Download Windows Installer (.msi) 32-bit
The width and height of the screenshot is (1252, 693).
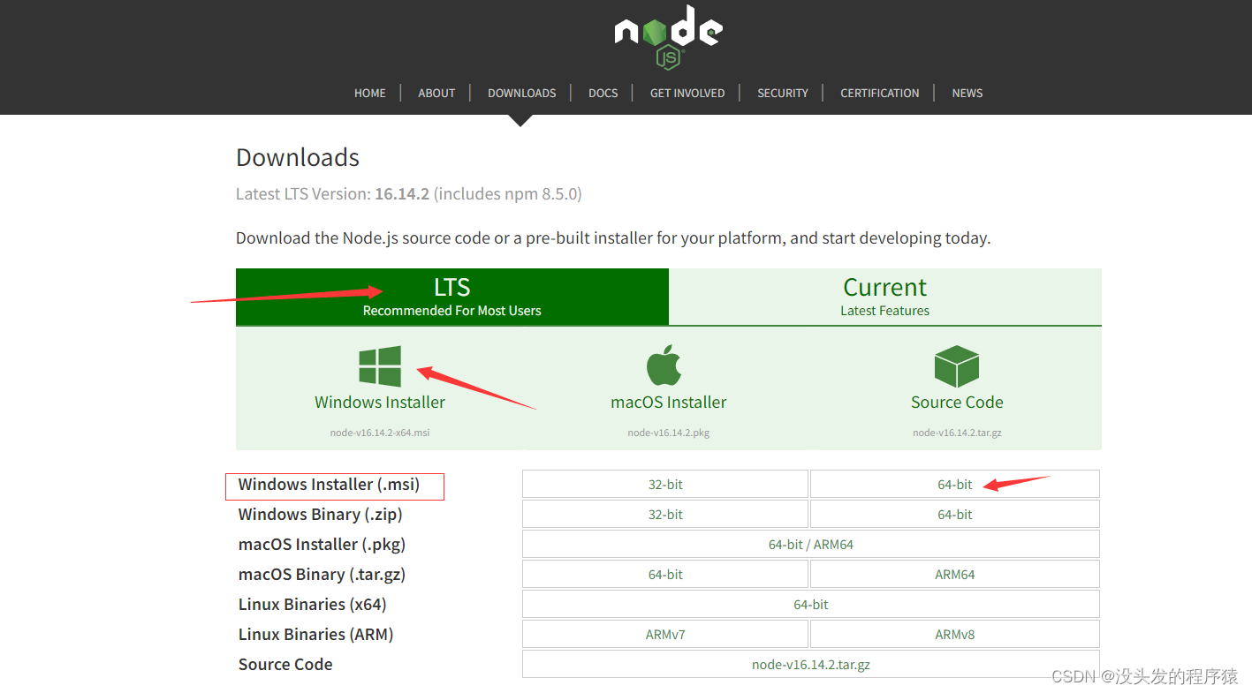click(x=665, y=484)
